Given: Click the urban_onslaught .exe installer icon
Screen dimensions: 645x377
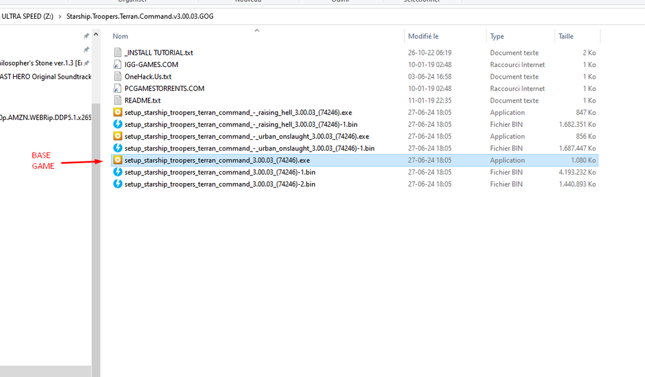Looking at the screenshot, I should 117,136.
